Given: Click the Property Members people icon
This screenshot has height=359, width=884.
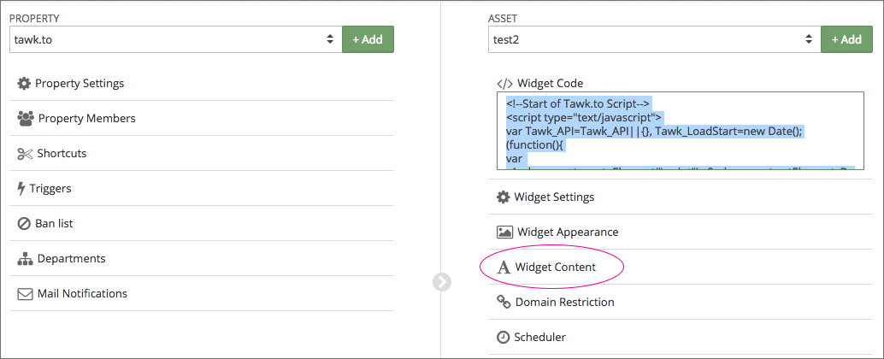Looking at the screenshot, I should [x=26, y=118].
